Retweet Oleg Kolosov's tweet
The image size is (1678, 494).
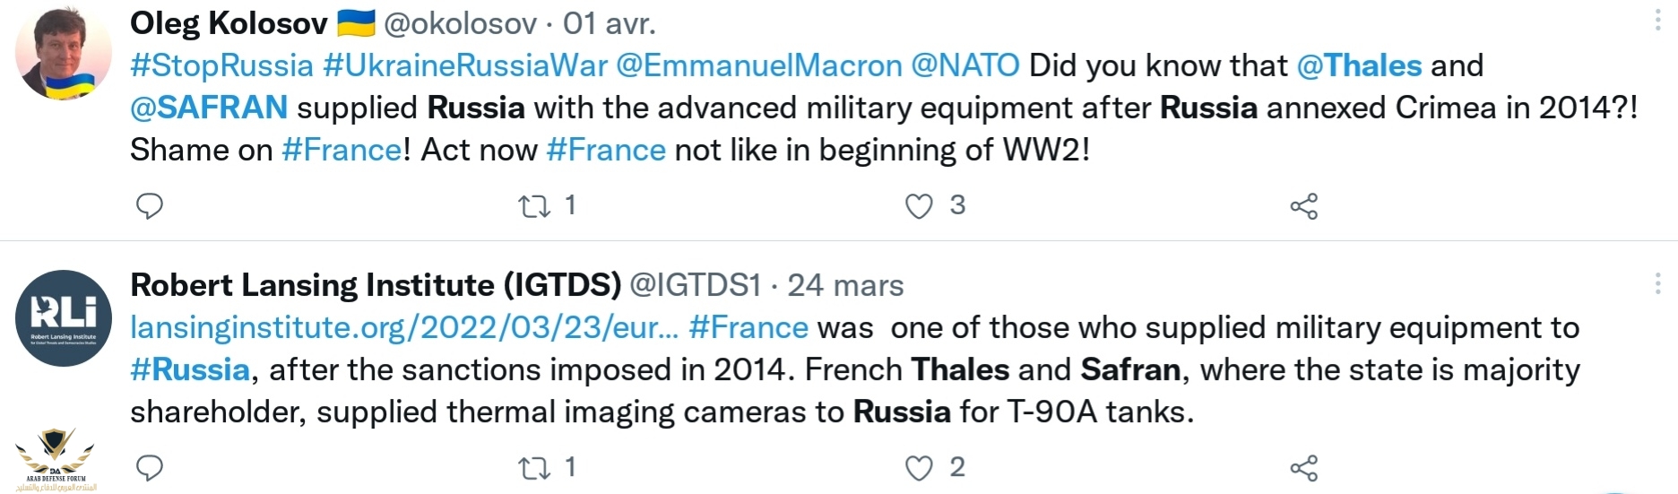click(535, 207)
